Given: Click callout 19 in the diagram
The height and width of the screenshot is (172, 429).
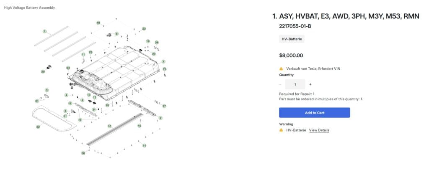Looking at the screenshot, I should pos(98,23).
